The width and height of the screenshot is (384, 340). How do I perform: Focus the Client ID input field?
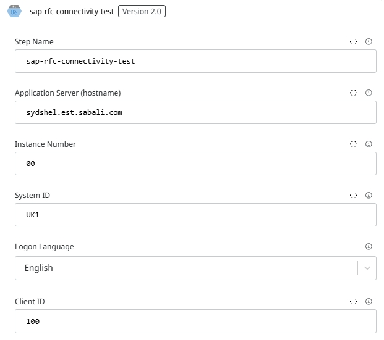click(x=195, y=321)
